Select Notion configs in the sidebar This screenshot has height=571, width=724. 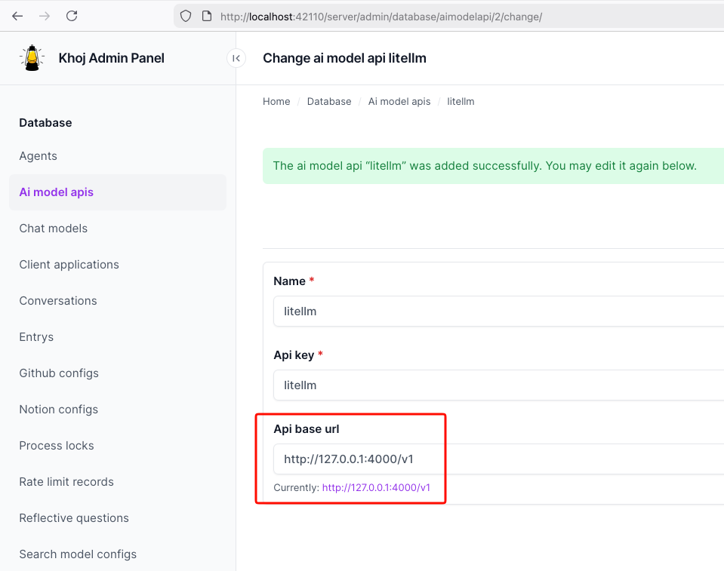click(x=58, y=409)
